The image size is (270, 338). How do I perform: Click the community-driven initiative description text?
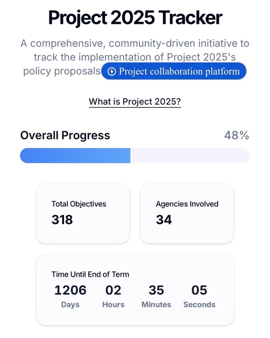tap(135, 57)
